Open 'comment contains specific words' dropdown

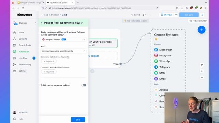[x=63, y=51]
